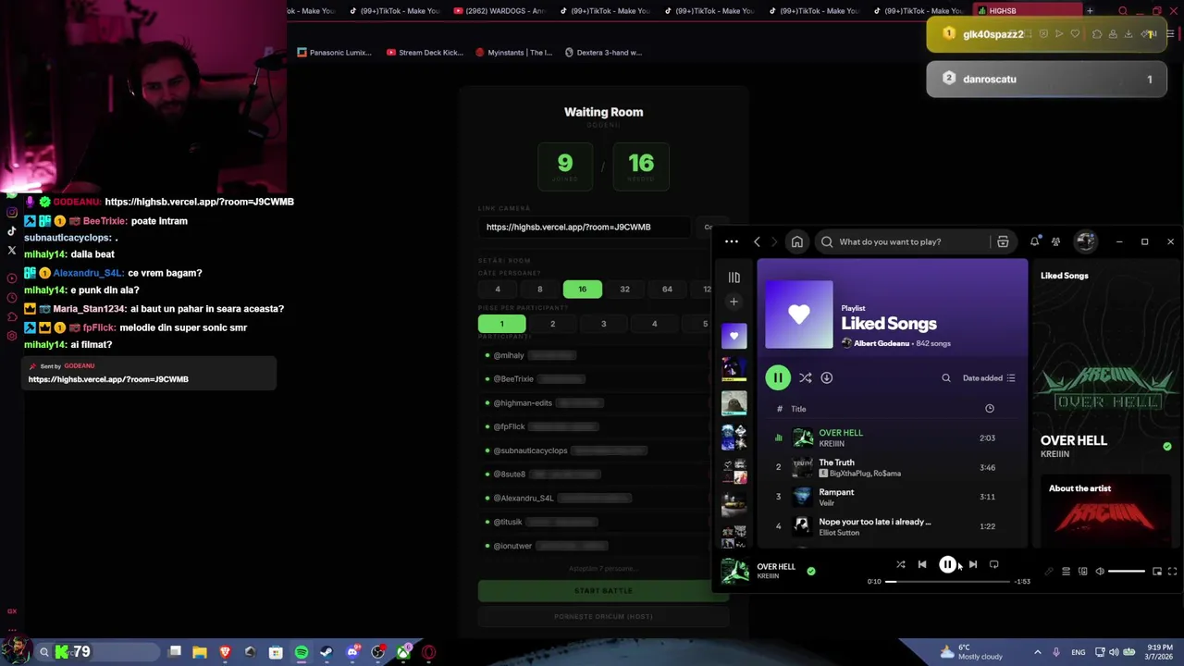The height and width of the screenshot is (666, 1184).
Task: Open Discord from Windows taskbar
Action: click(x=352, y=652)
